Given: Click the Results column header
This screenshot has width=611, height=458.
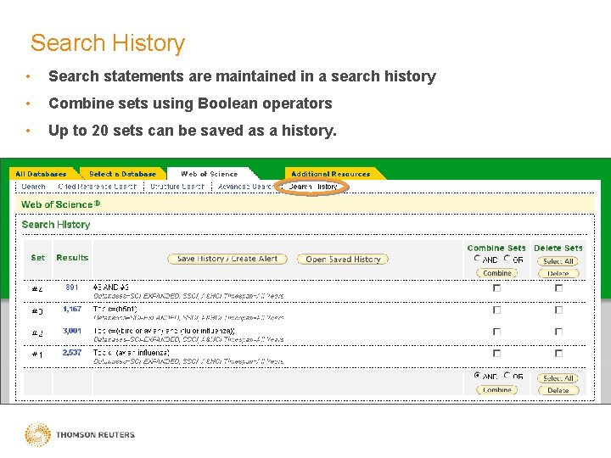Looking at the screenshot, I should [x=72, y=258].
